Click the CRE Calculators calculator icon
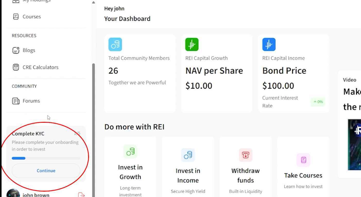The image size is (361, 197). (16, 67)
